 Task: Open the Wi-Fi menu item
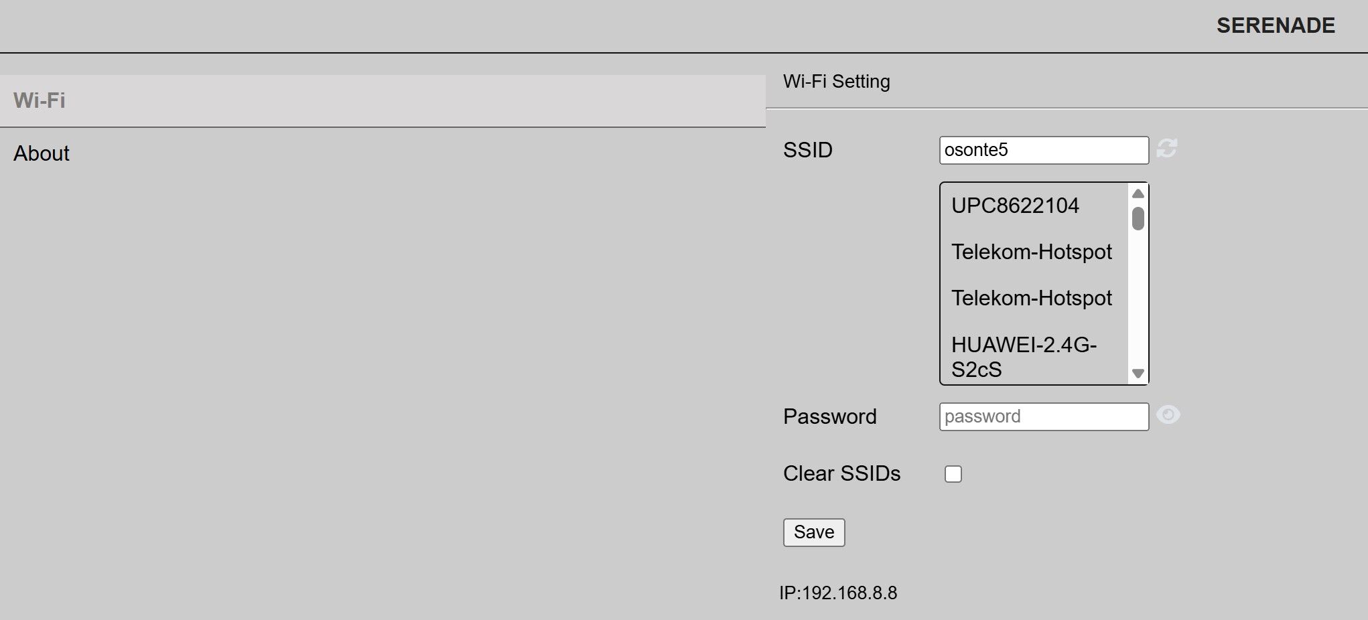40,100
